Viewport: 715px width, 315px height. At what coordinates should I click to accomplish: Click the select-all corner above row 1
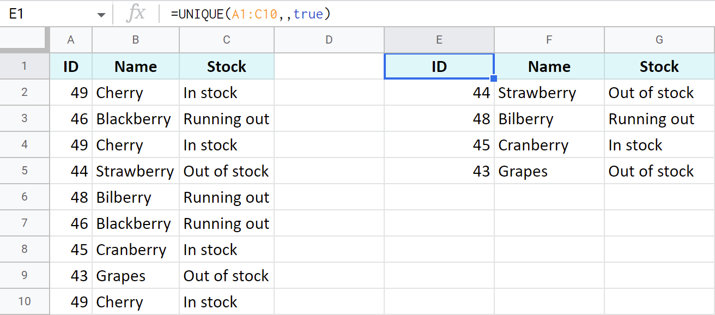(25, 39)
